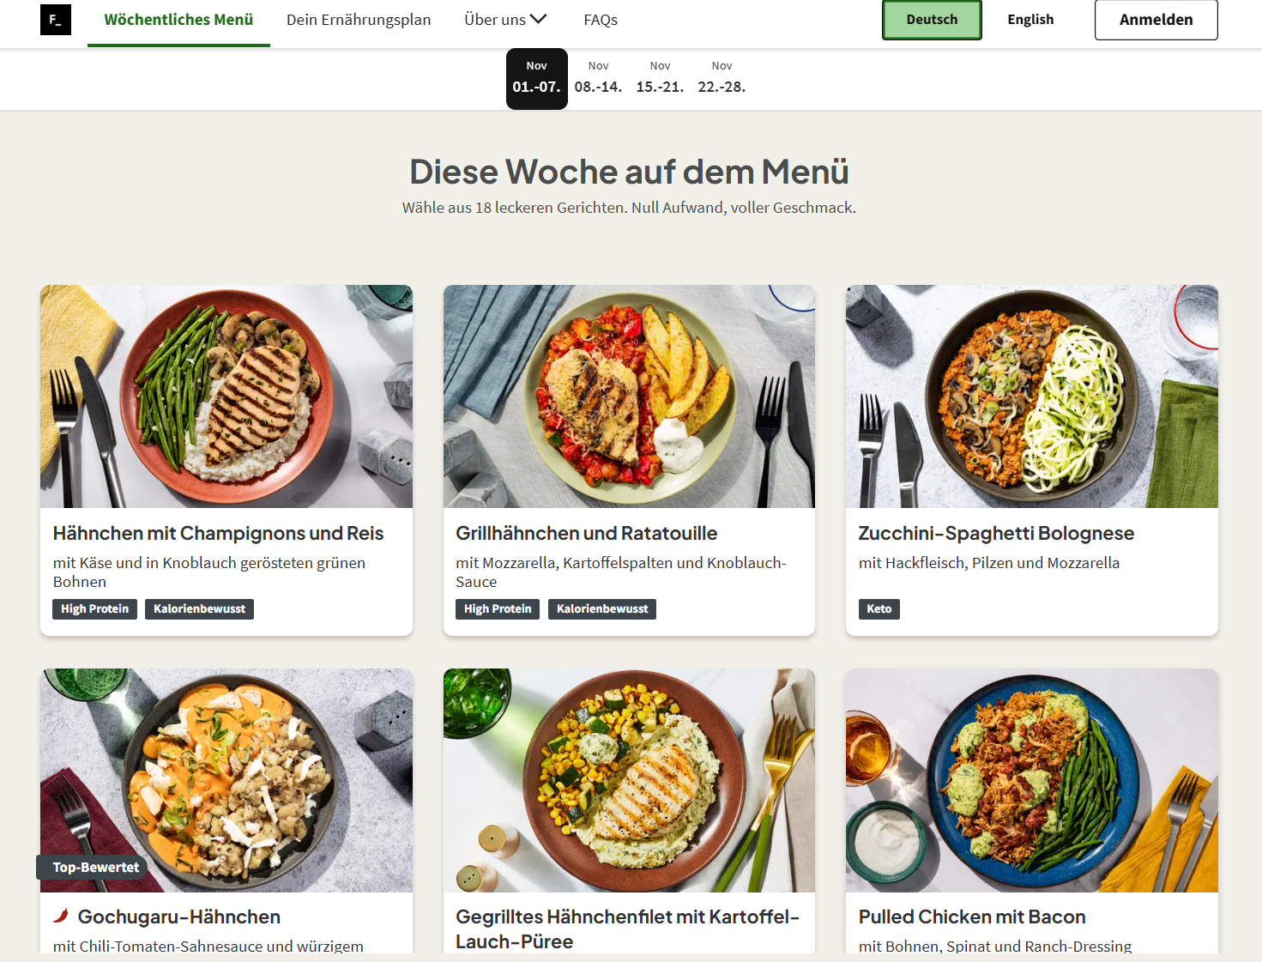Open the Wöchentliches Menü tab

[x=178, y=20]
